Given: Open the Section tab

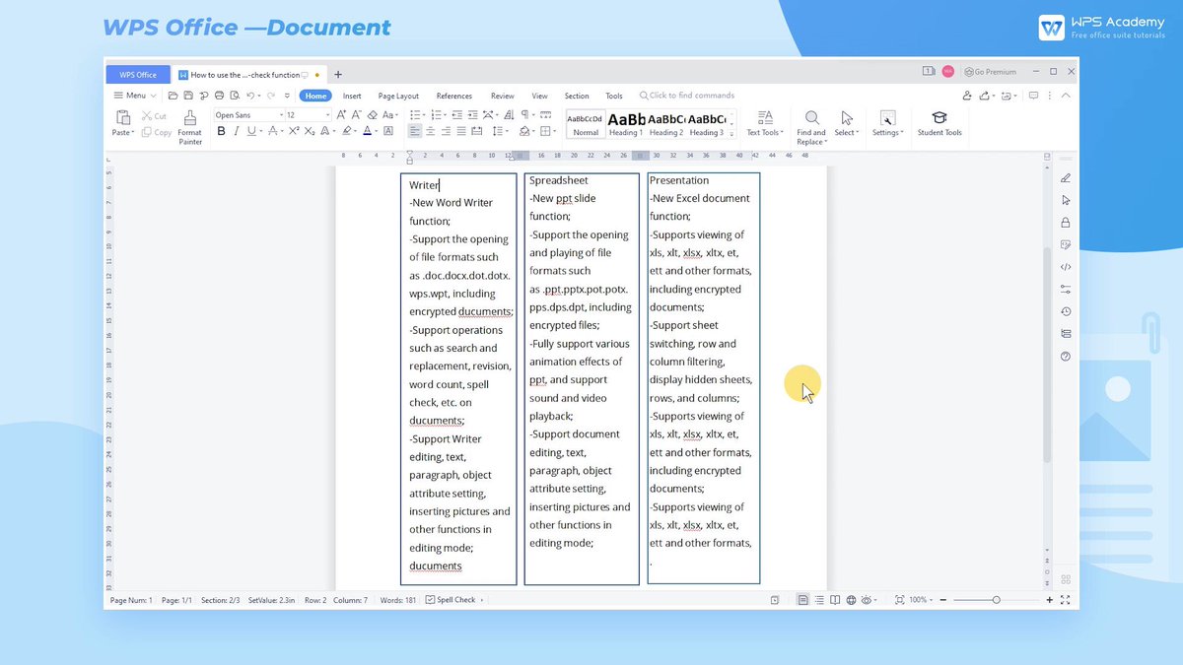Looking at the screenshot, I should (577, 96).
